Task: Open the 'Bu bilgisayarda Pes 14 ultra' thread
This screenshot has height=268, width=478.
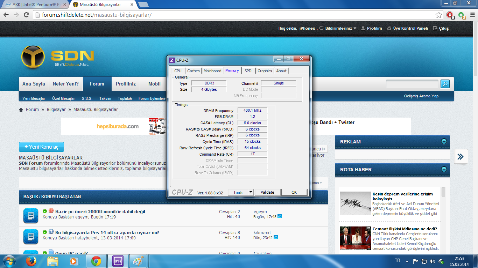Action: click(x=107, y=232)
